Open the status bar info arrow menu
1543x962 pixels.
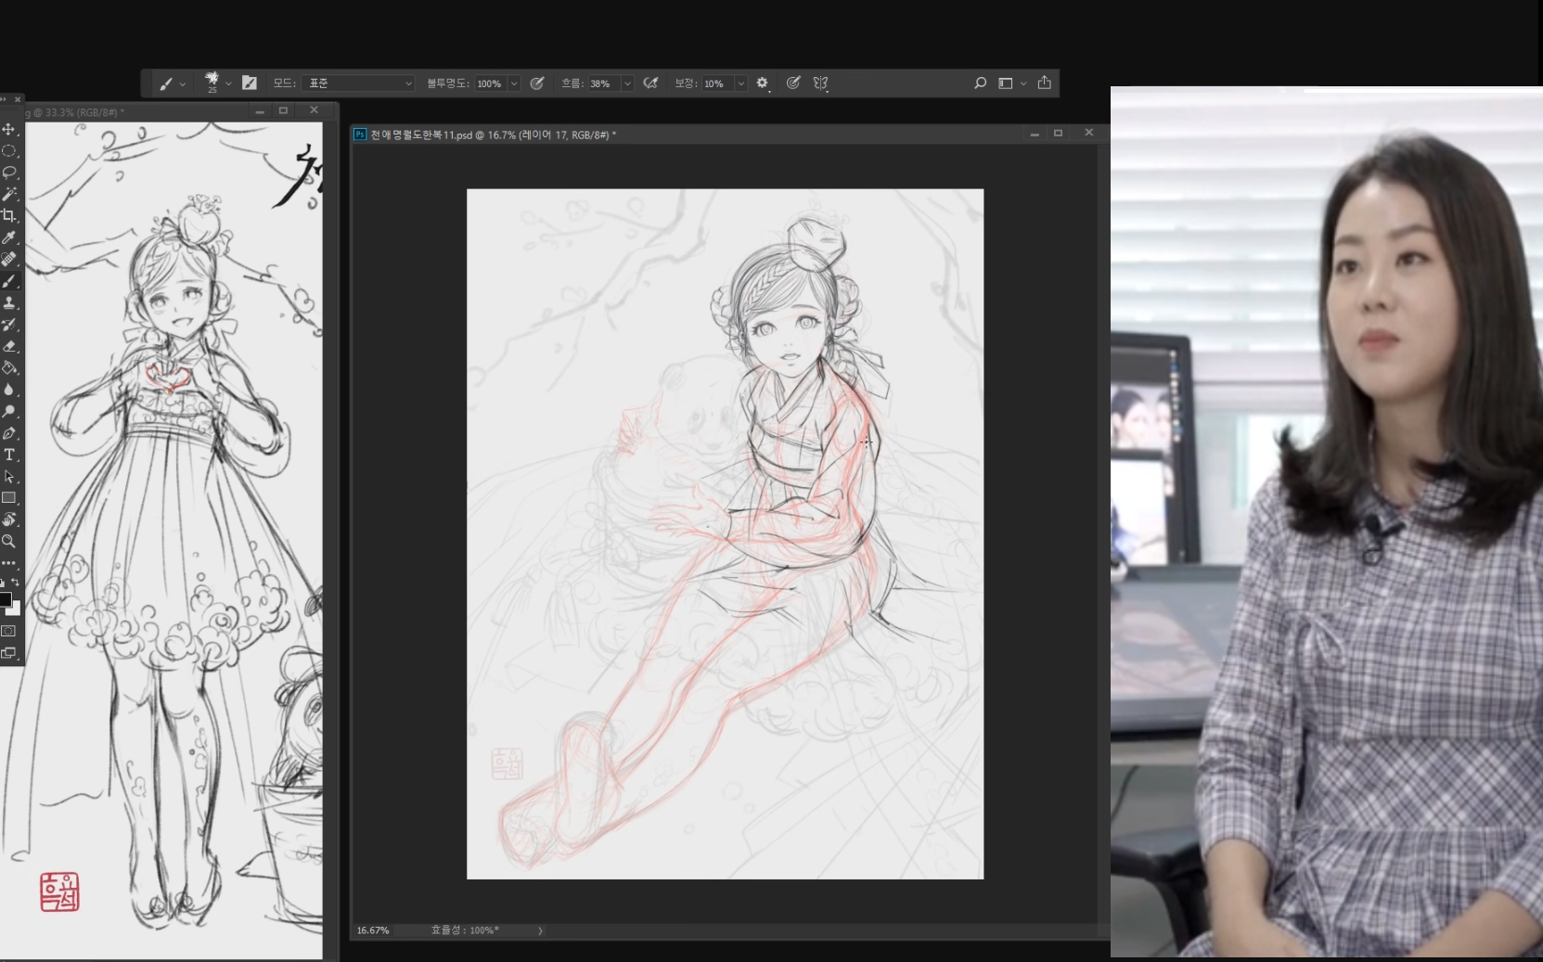tap(540, 930)
